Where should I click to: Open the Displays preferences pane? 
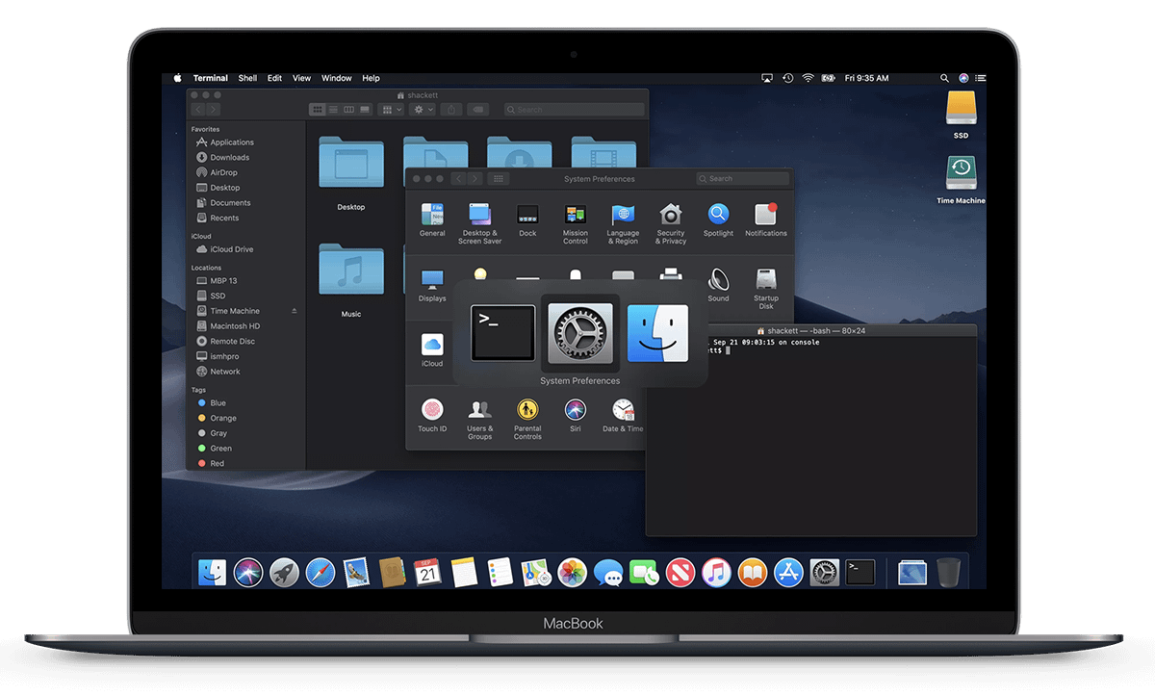click(432, 286)
